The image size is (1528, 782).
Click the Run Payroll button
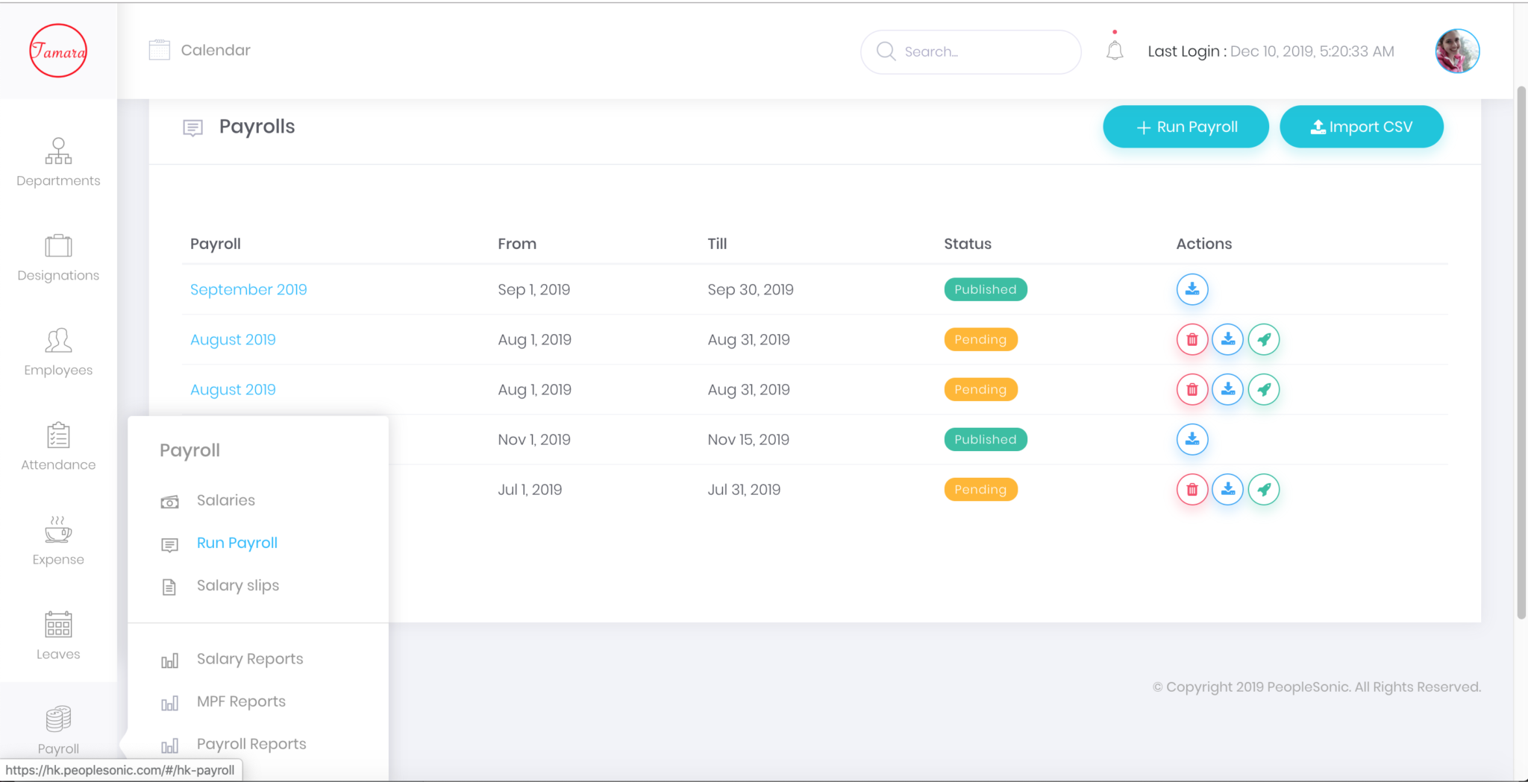click(1185, 126)
